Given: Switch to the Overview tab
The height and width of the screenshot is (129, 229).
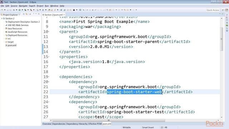Looking at the screenshot, I should tap(47, 124).
